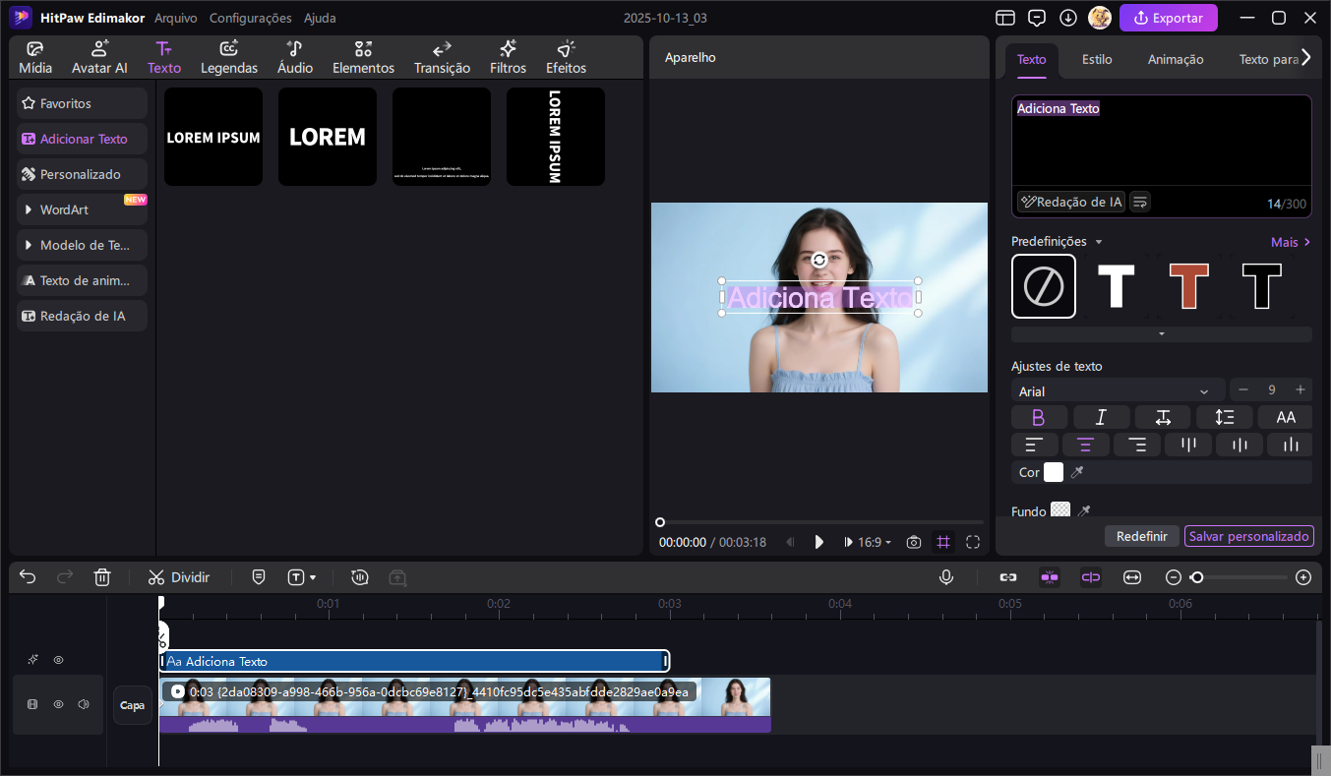Toggle italic text formatting
This screenshot has height=776, width=1331.
tap(1101, 417)
